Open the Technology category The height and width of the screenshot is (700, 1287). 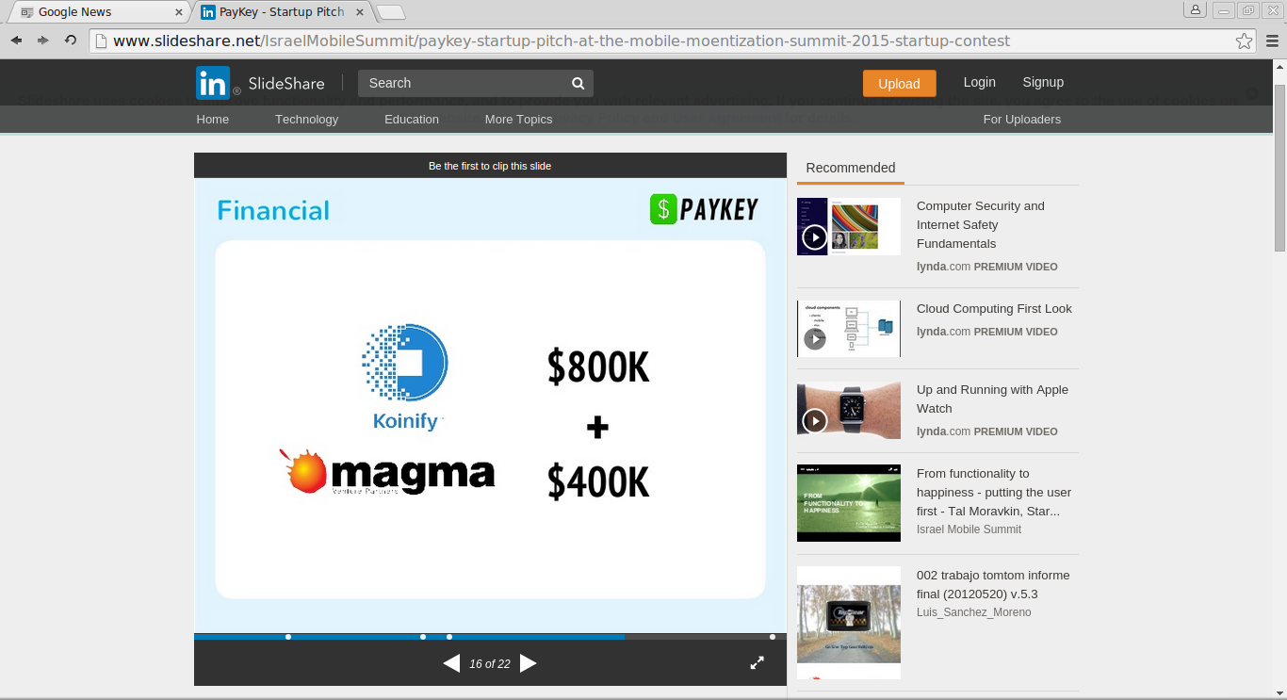click(x=306, y=120)
